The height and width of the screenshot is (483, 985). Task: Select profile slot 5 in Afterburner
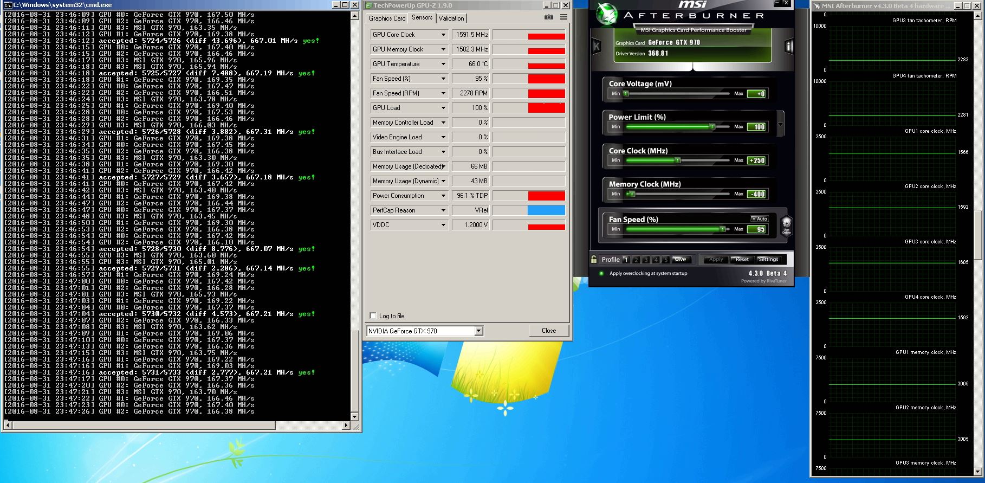(x=665, y=260)
